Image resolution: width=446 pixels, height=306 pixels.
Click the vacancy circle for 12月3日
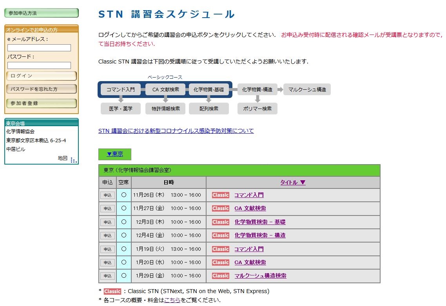pyautogui.click(x=124, y=222)
